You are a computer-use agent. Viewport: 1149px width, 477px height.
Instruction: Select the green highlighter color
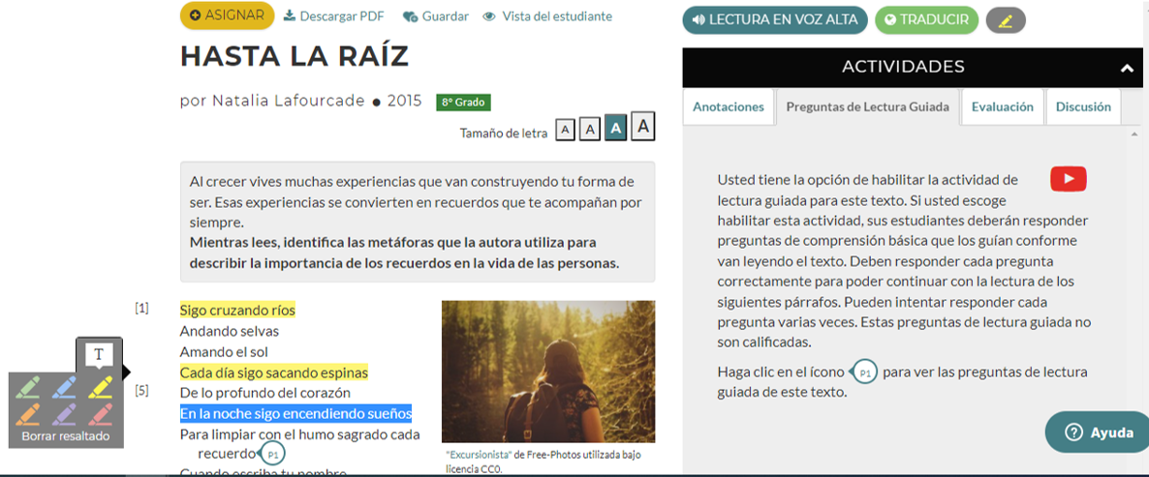[27, 387]
